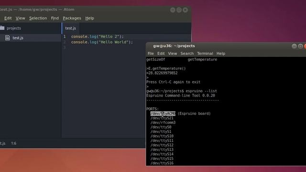The image size is (306, 172).
Task: Click the /dev/rfcomm3 port line
Action: (x=163, y=122)
